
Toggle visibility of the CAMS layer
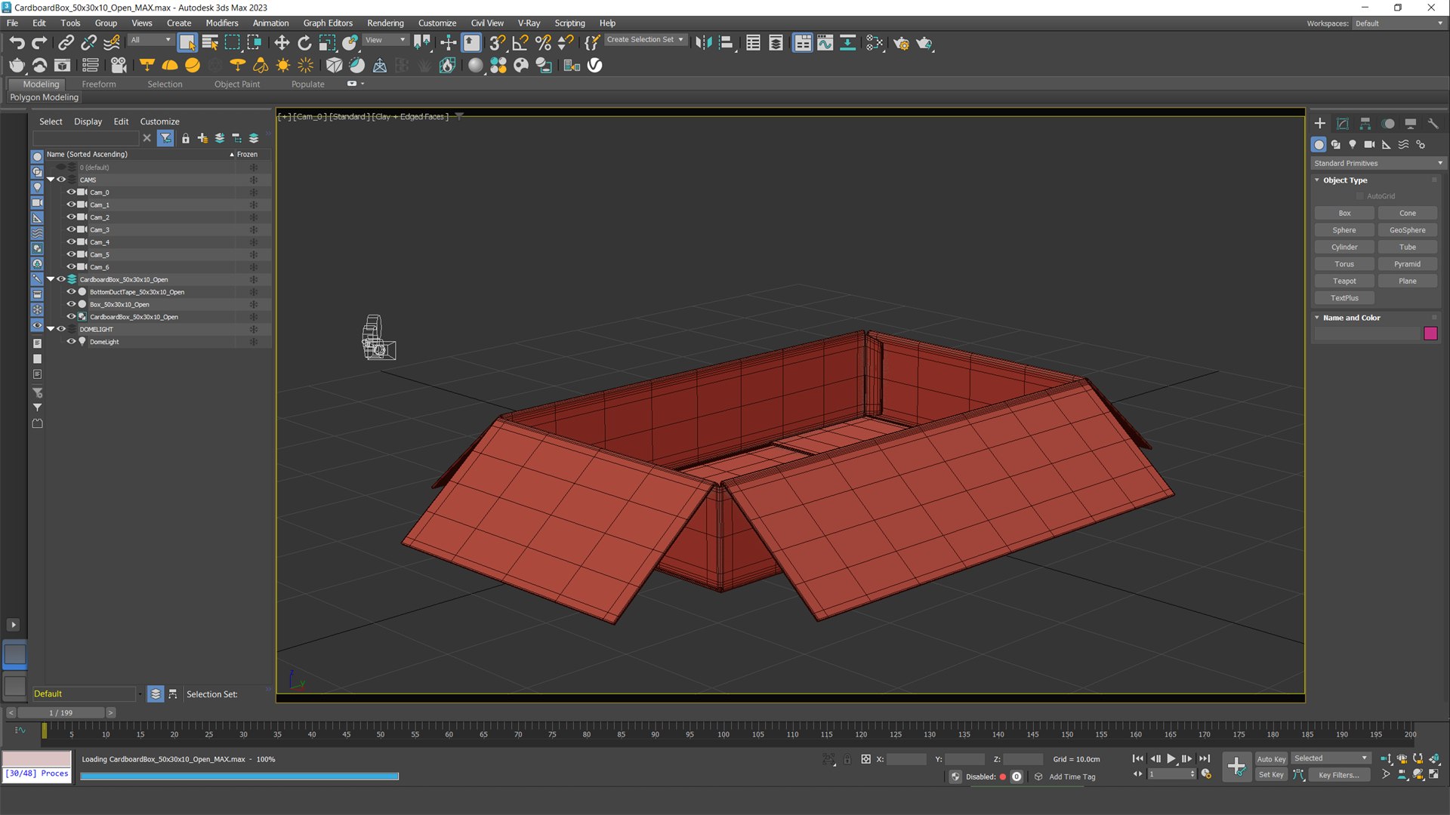[61, 180]
